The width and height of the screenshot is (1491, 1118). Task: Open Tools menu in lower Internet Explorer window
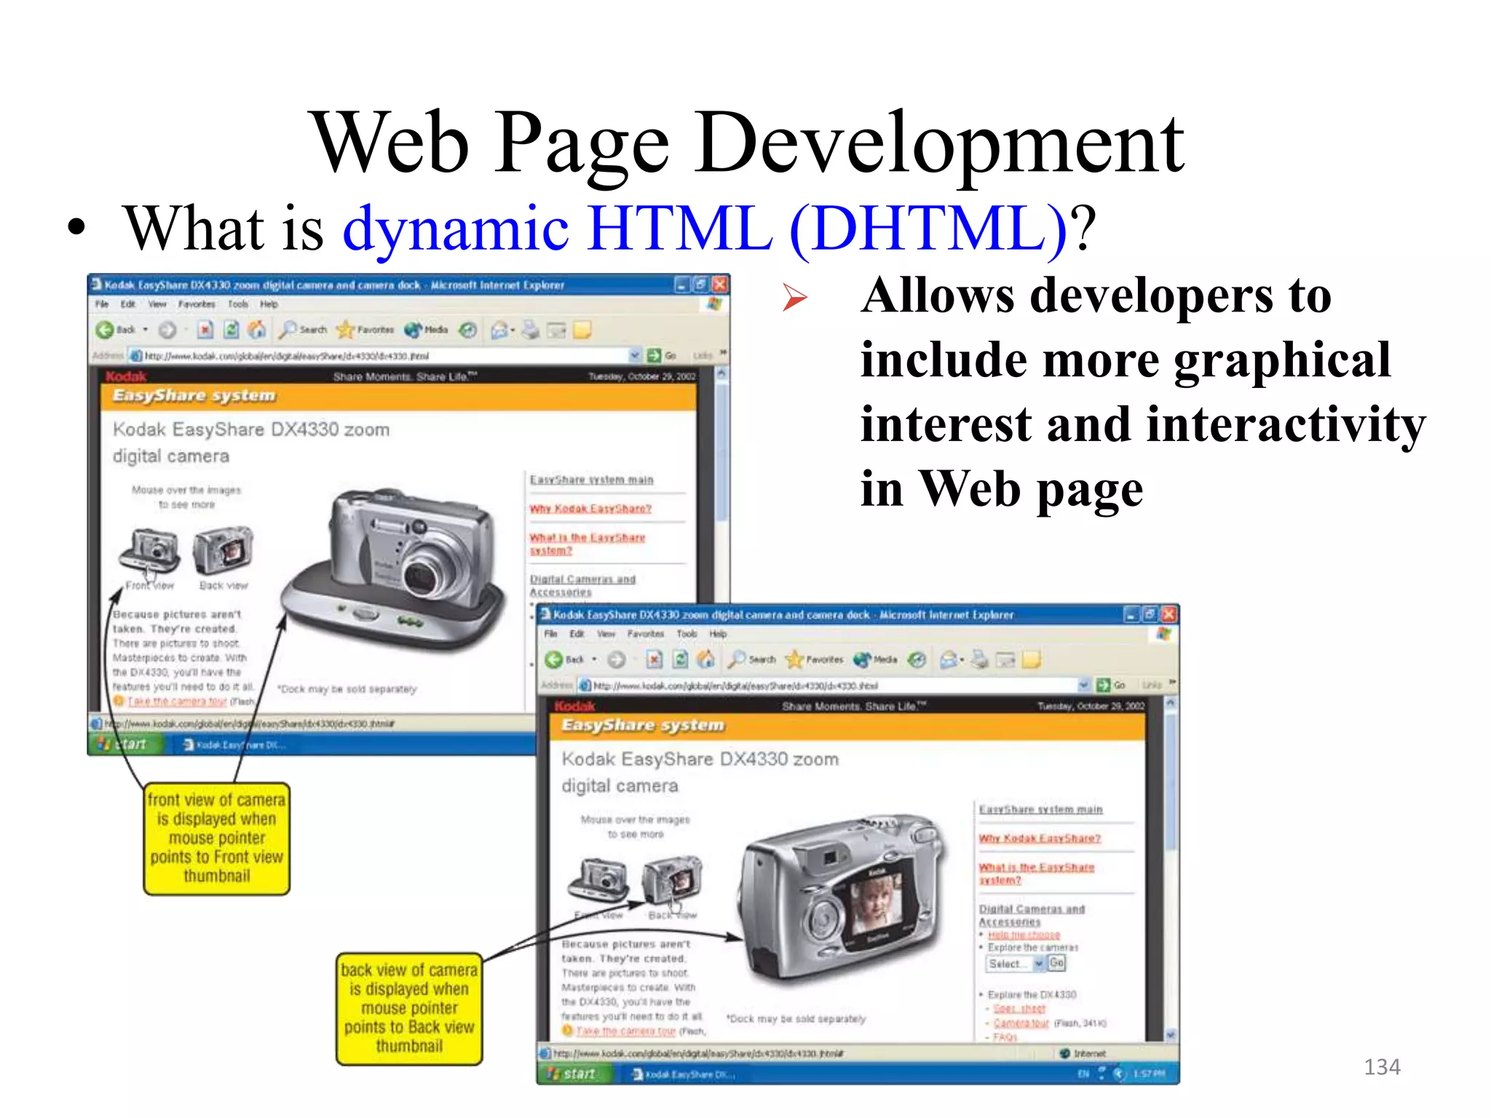[687, 634]
